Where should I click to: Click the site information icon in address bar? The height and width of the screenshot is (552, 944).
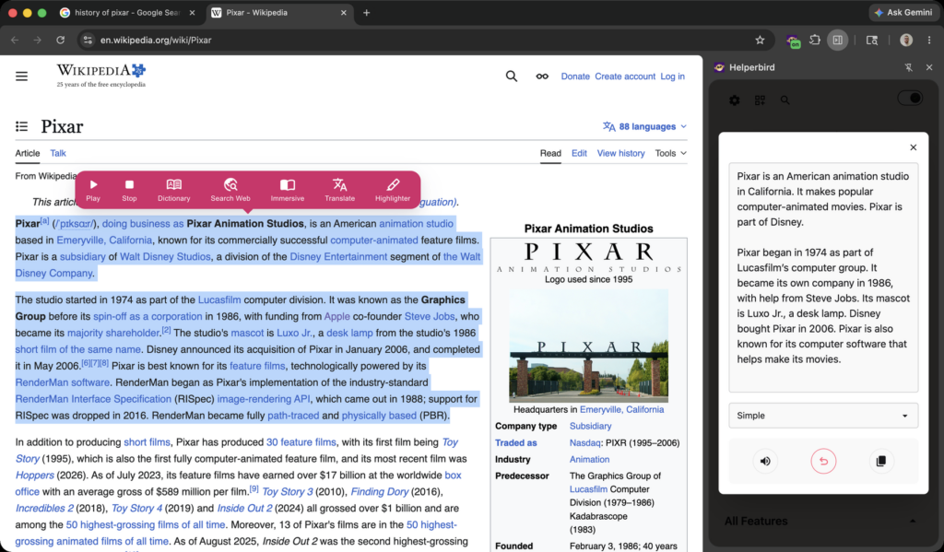[x=88, y=41]
